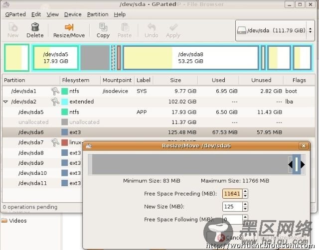Screen dimensions: 319x250
Task: Sort by the Size column header
Action: point(175,80)
